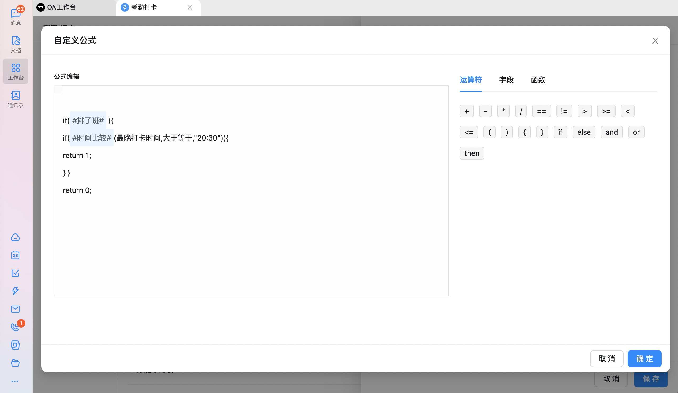Open the more options ellipsis in sidebar
This screenshot has width=678, height=393.
(x=15, y=381)
